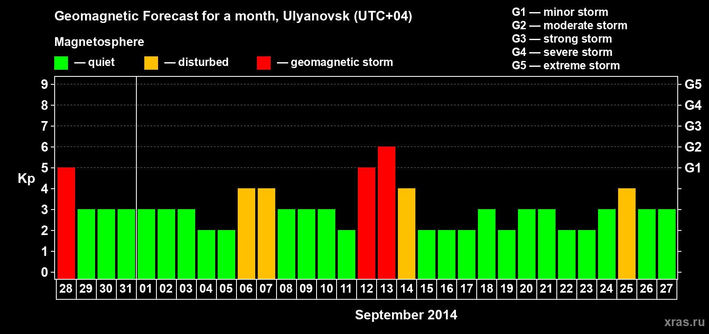The width and height of the screenshot is (709, 334).
Task: Click the Kp value 0 on left axis
Action: 45,272
